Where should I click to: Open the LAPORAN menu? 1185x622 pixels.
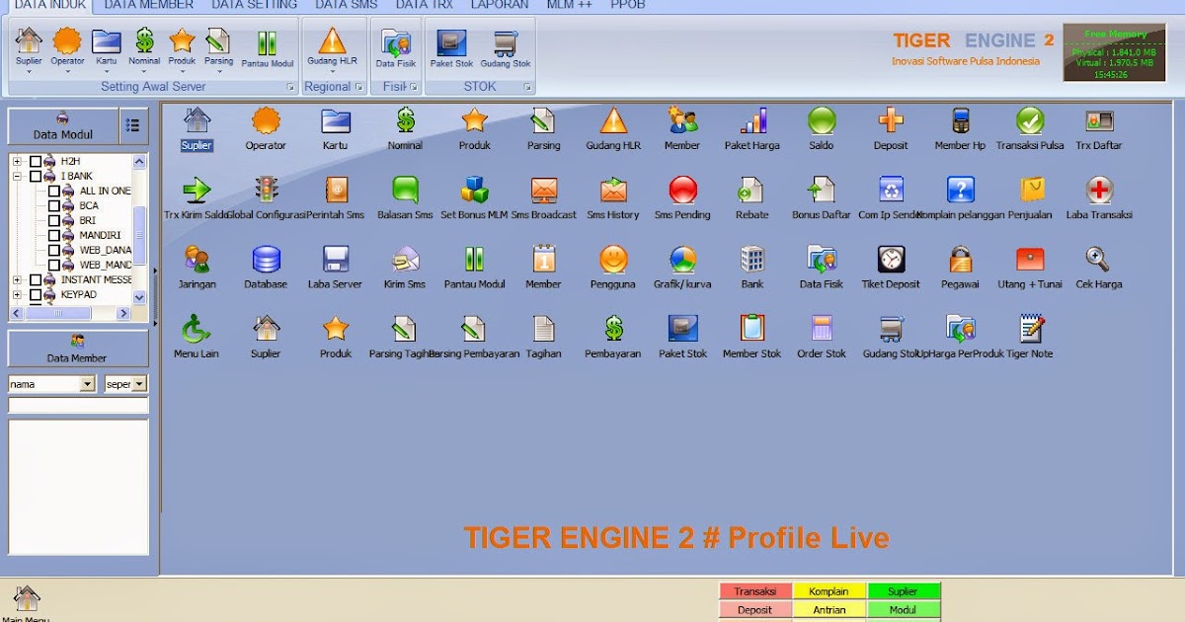500,5
